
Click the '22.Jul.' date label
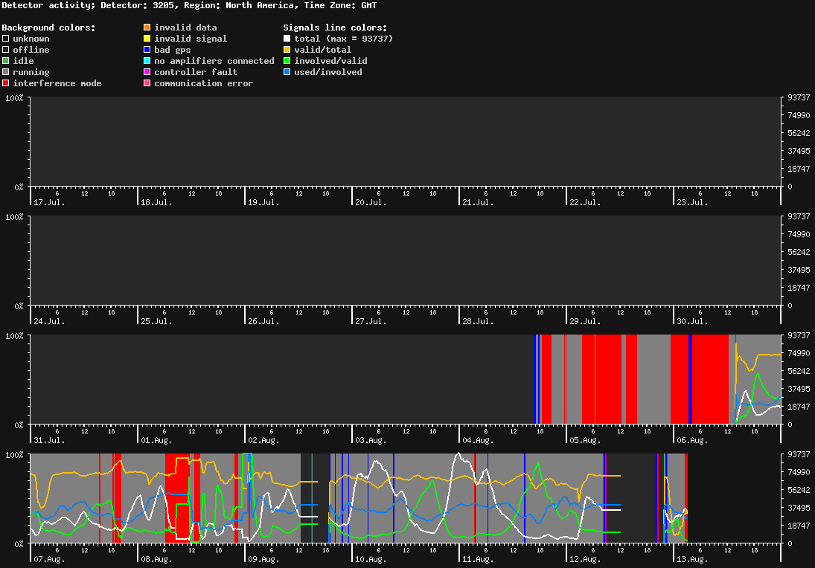[585, 202]
